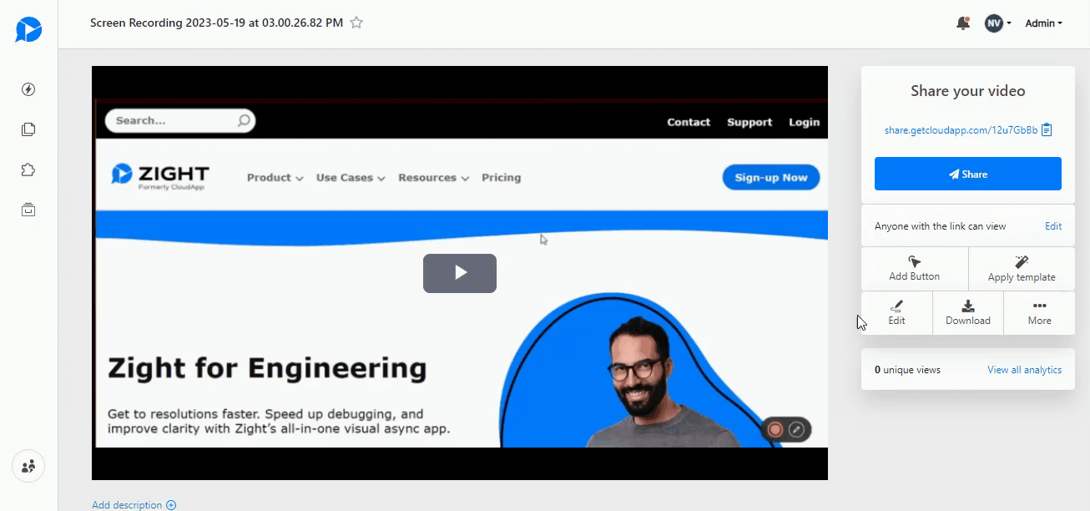Click the red record icon in video

775,429
